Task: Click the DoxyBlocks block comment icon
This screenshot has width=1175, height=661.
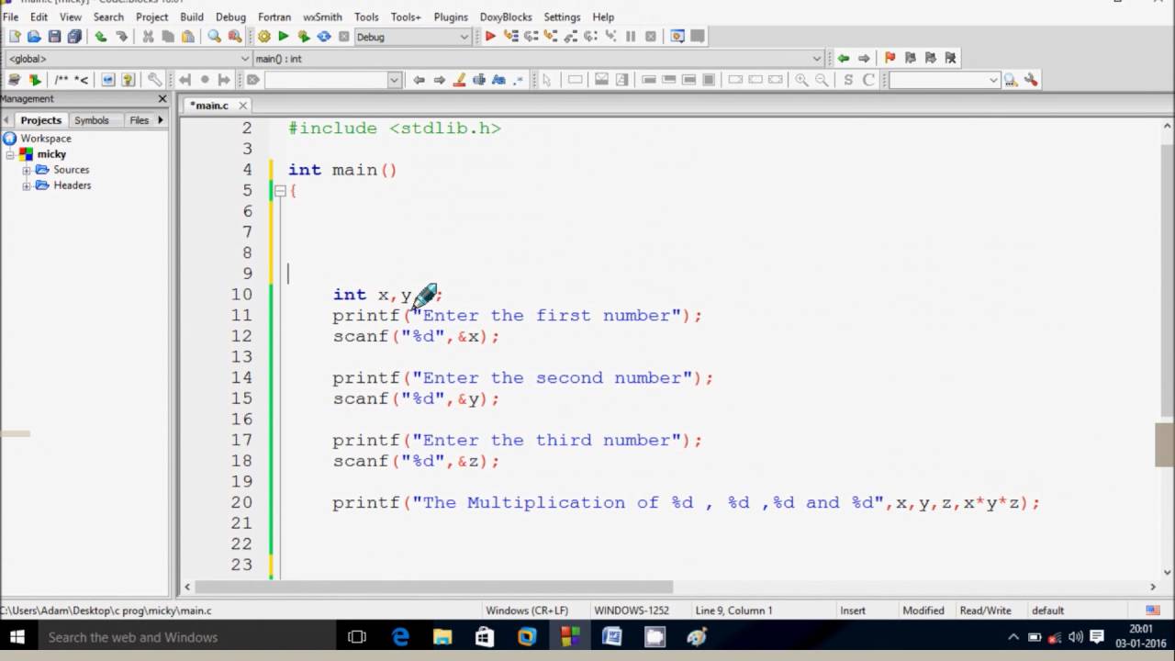Action: (x=62, y=80)
